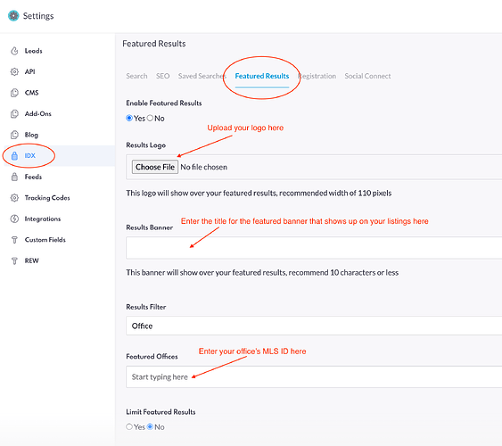Viewport: 502px width, 446px height.
Task: Switch to the SEO tab
Action: [x=162, y=76]
